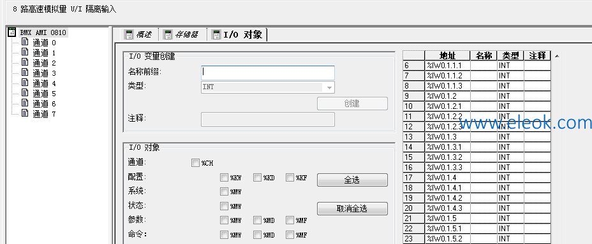Select address cell %IW0.1.3.1

447,147
